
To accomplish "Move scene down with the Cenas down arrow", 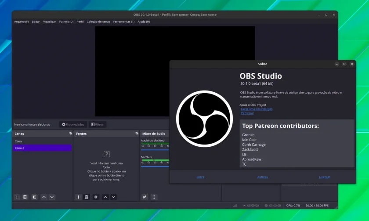I will click(52, 197).
